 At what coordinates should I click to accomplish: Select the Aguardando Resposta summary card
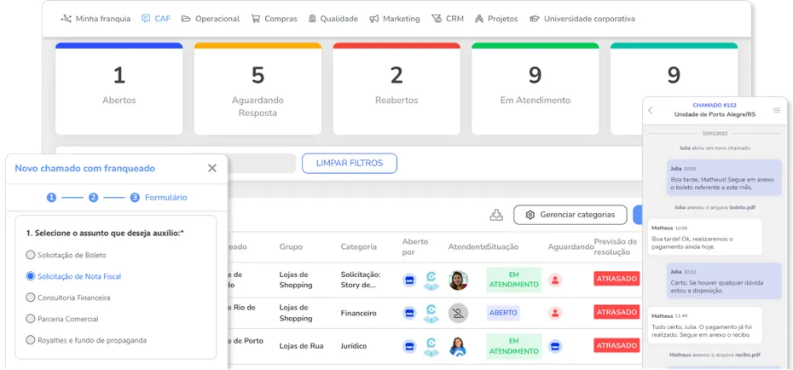[258, 89]
